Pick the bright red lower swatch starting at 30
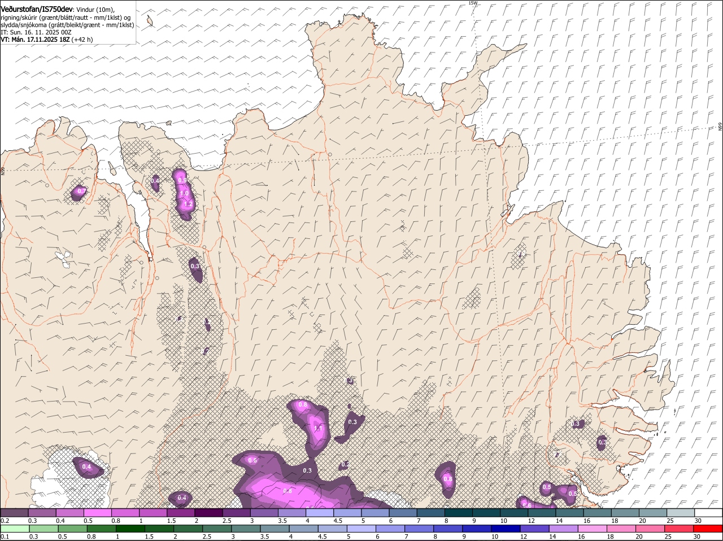723x541 pixels. (x=708, y=529)
